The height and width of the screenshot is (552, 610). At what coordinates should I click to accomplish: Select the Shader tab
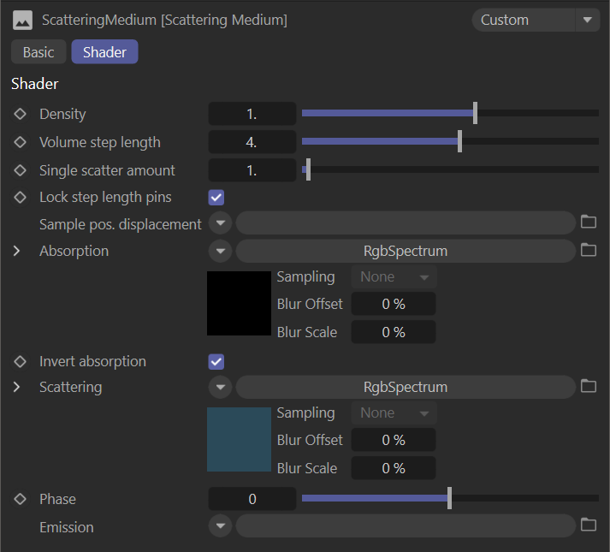[x=104, y=52]
